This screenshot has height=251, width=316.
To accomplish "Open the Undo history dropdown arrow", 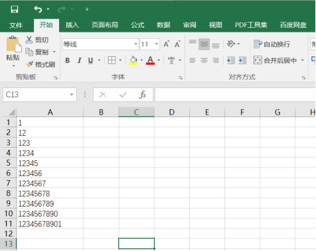I will point(48,9).
